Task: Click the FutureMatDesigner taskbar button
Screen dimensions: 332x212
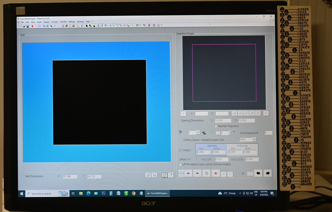Action: (x=157, y=193)
